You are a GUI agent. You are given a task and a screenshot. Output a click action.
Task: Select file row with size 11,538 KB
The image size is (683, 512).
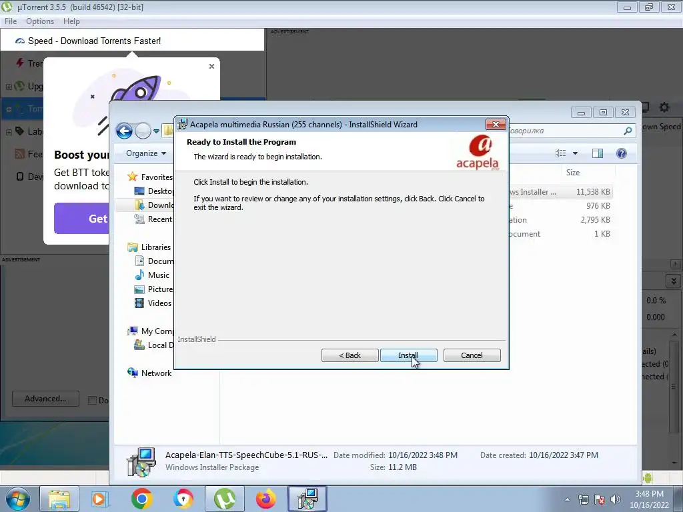coord(560,192)
